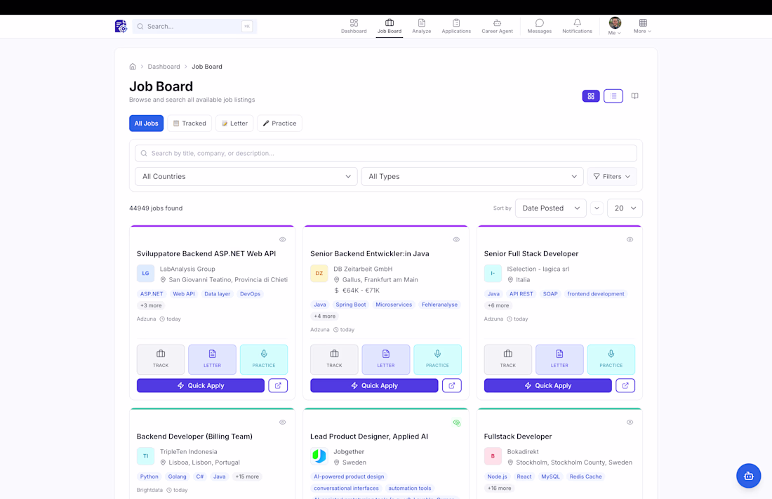Toggle eye icon on Backend Developer (Billing Team) card
The height and width of the screenshot is (499, 772).
click(283, 423)
